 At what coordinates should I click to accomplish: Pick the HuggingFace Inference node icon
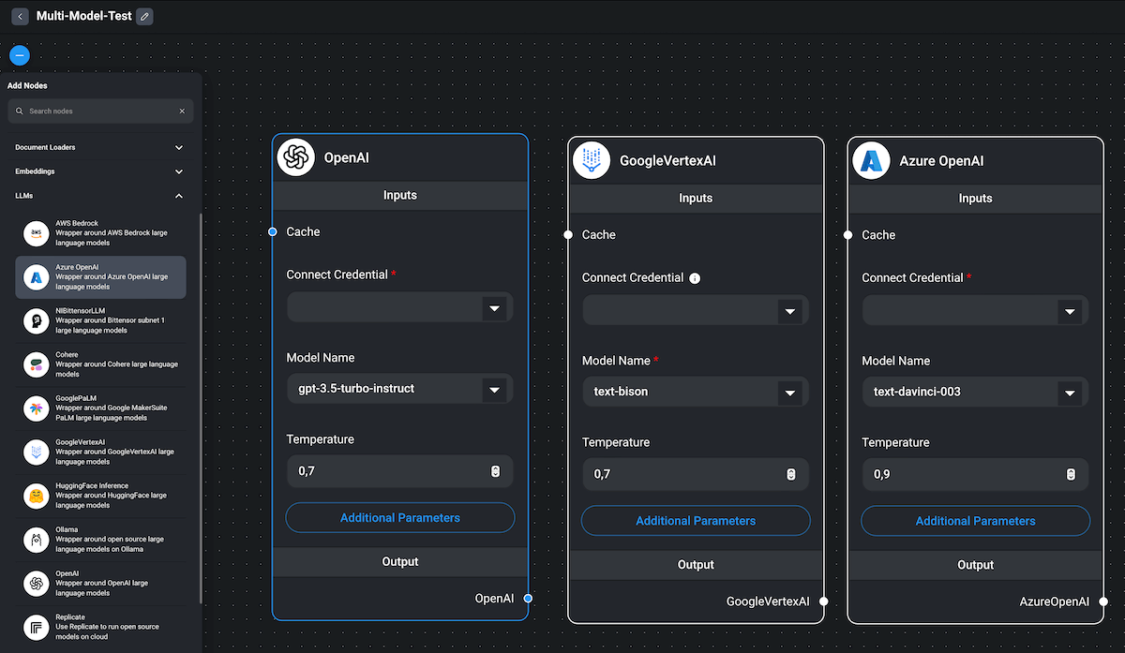(x=36, y=496)
